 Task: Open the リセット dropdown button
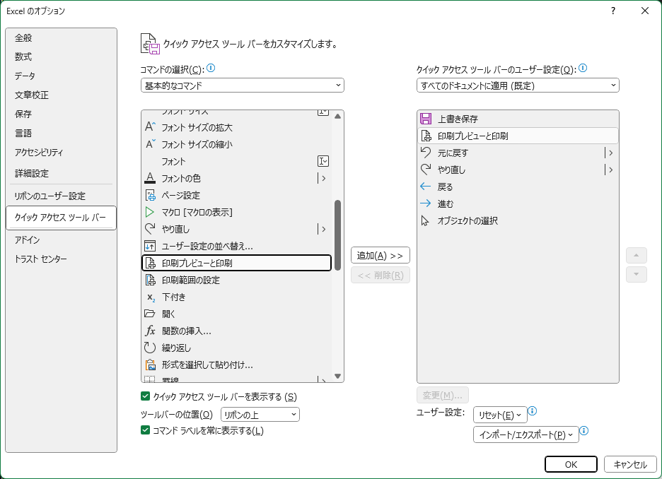tap(500, 415)
